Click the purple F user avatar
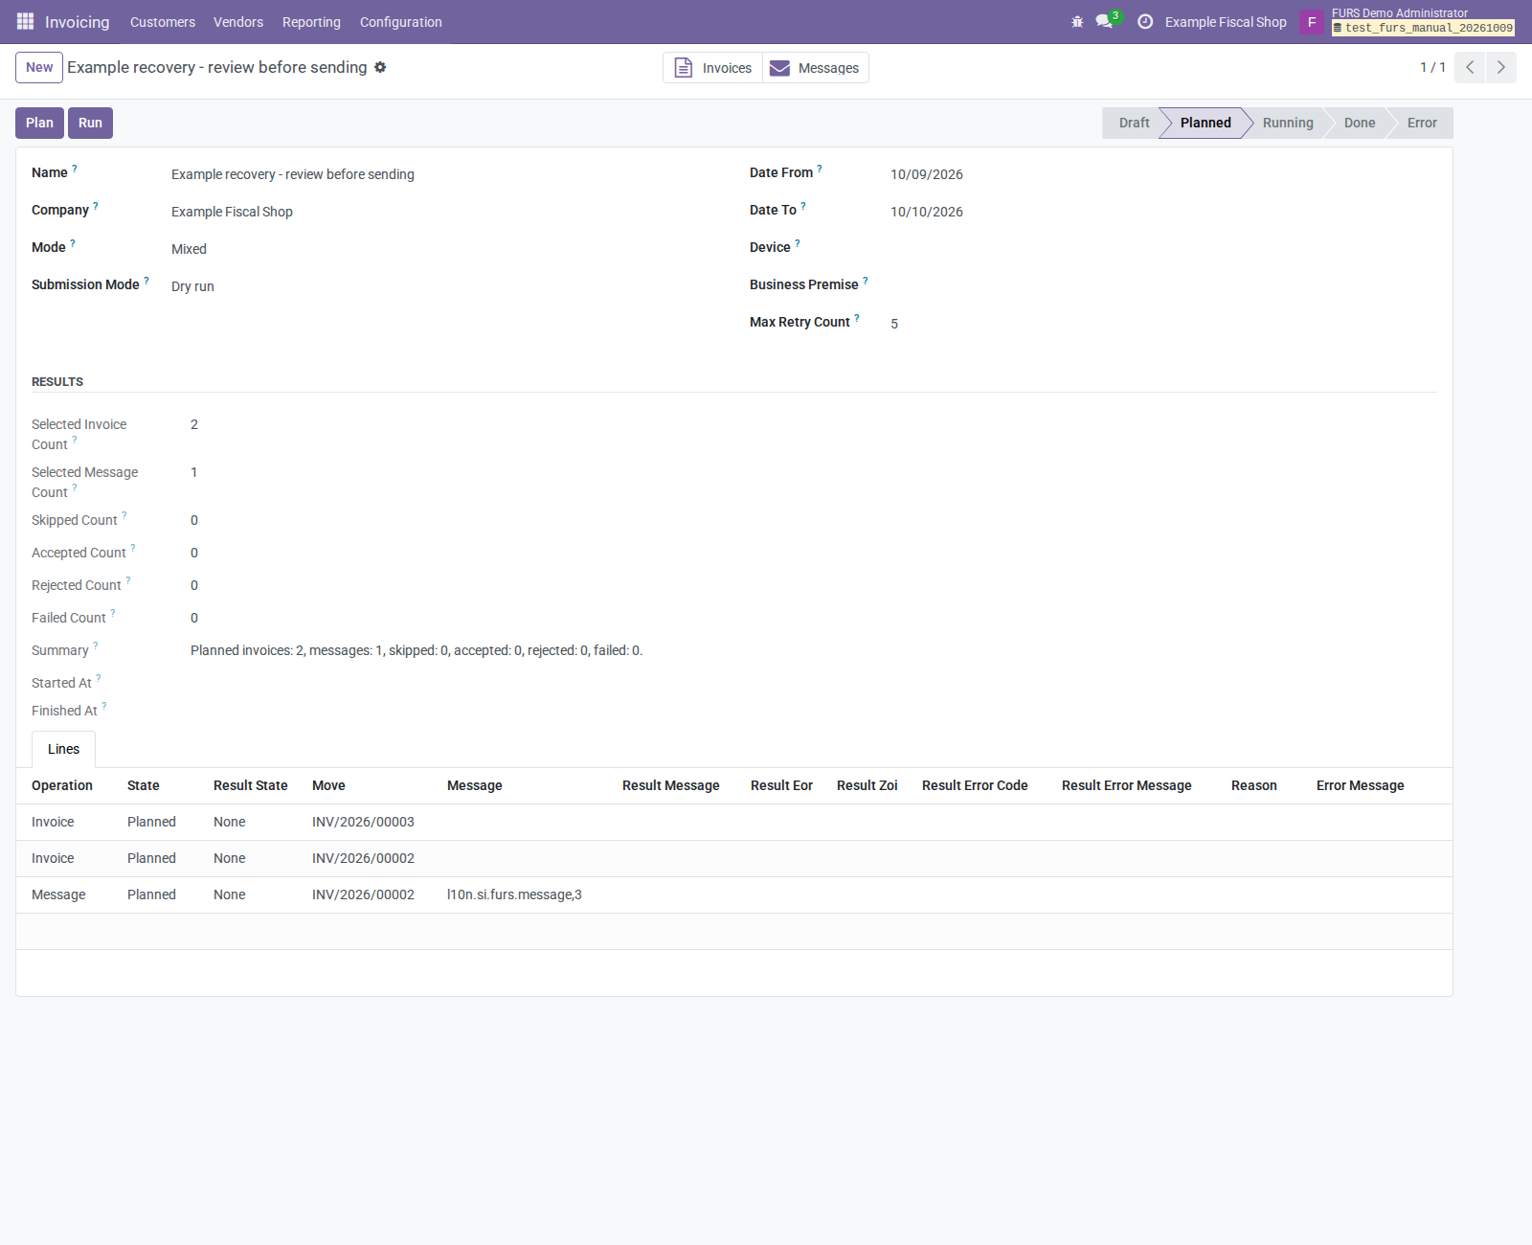The width and height of the screenshot is (1532, 1245). [x=1312, y=21]
